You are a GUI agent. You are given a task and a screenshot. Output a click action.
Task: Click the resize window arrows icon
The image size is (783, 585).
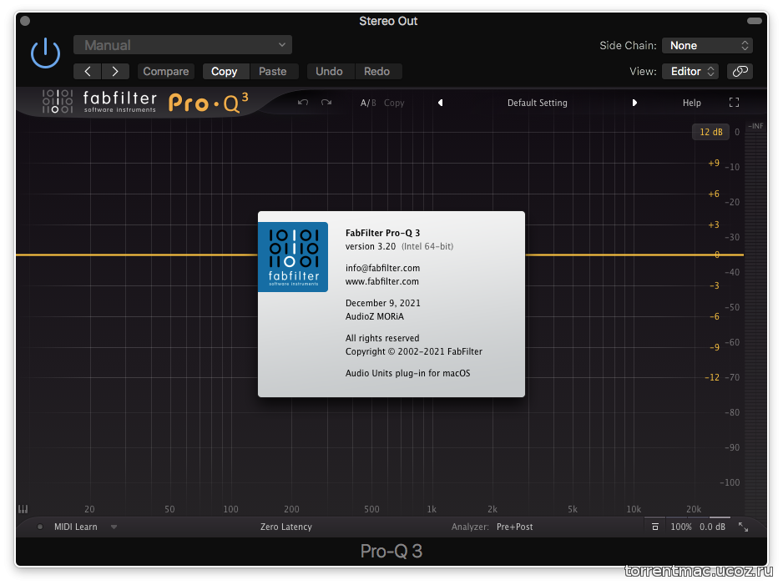(x=743, y=527)
